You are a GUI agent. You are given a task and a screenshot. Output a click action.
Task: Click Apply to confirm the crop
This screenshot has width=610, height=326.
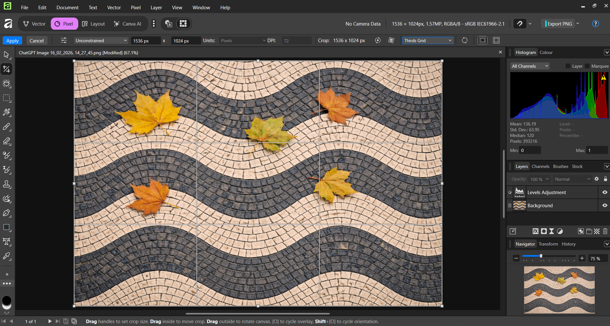[12, 41]
